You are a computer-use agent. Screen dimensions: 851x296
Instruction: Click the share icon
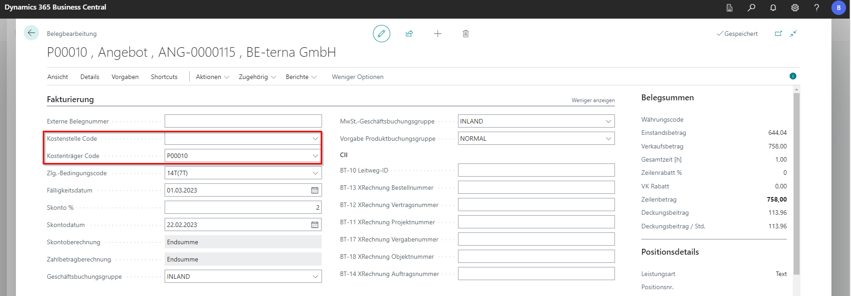click(x=409, y=34)
